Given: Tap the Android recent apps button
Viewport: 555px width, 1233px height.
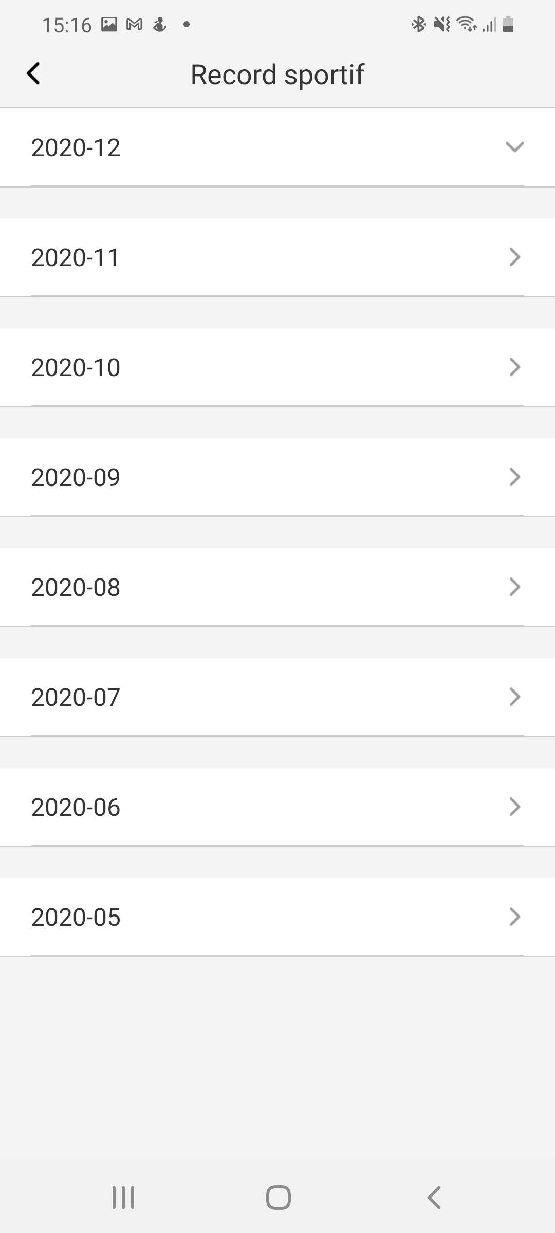Looking at the screenshot, I should pos(123,1198).
